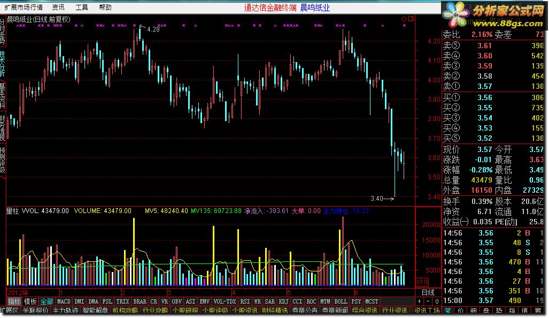Image resolution: width=549 pixels, height=318 pixels.
Task: Switch to the 分时走势 side tab
Action: pos(3,31)
